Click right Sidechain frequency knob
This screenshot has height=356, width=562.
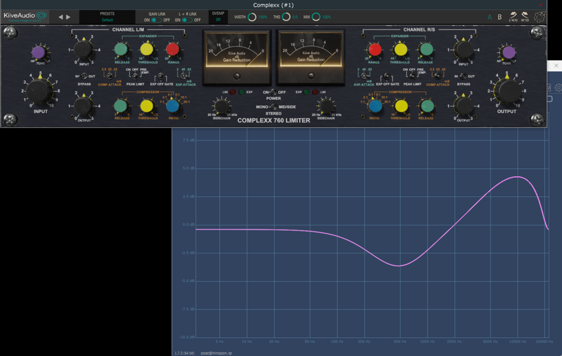tap(325, 106)
